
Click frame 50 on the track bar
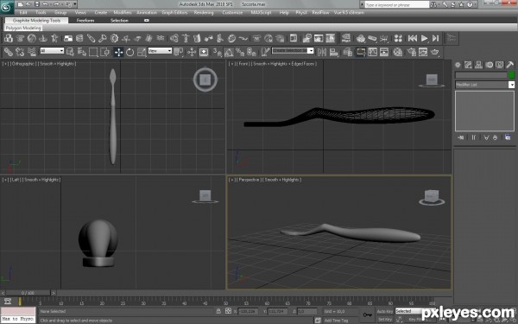(x=225, y=302)
